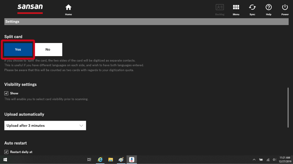
Task: Show hidden system tray icons
Action: pos(254,160)
